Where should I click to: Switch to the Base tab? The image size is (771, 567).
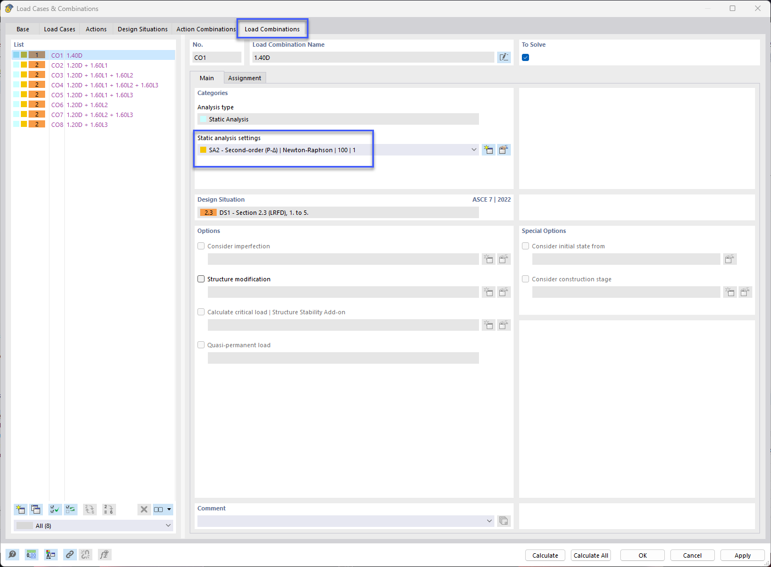23,29
